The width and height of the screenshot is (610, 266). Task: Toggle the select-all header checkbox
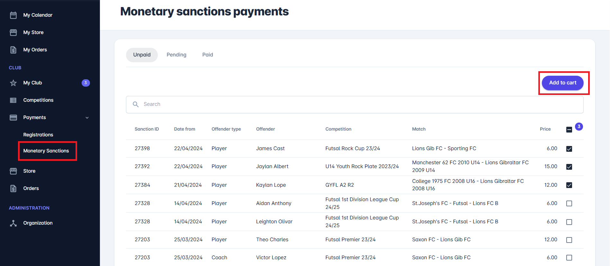click(569, 130)
